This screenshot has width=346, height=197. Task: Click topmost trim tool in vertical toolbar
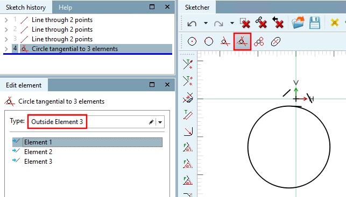[x=188, y=64]
